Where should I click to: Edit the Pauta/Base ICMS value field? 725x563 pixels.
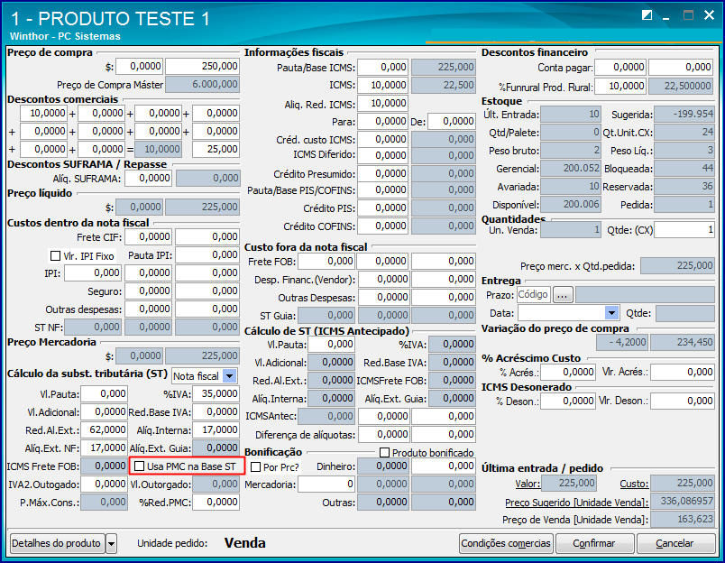coord(383,67)
